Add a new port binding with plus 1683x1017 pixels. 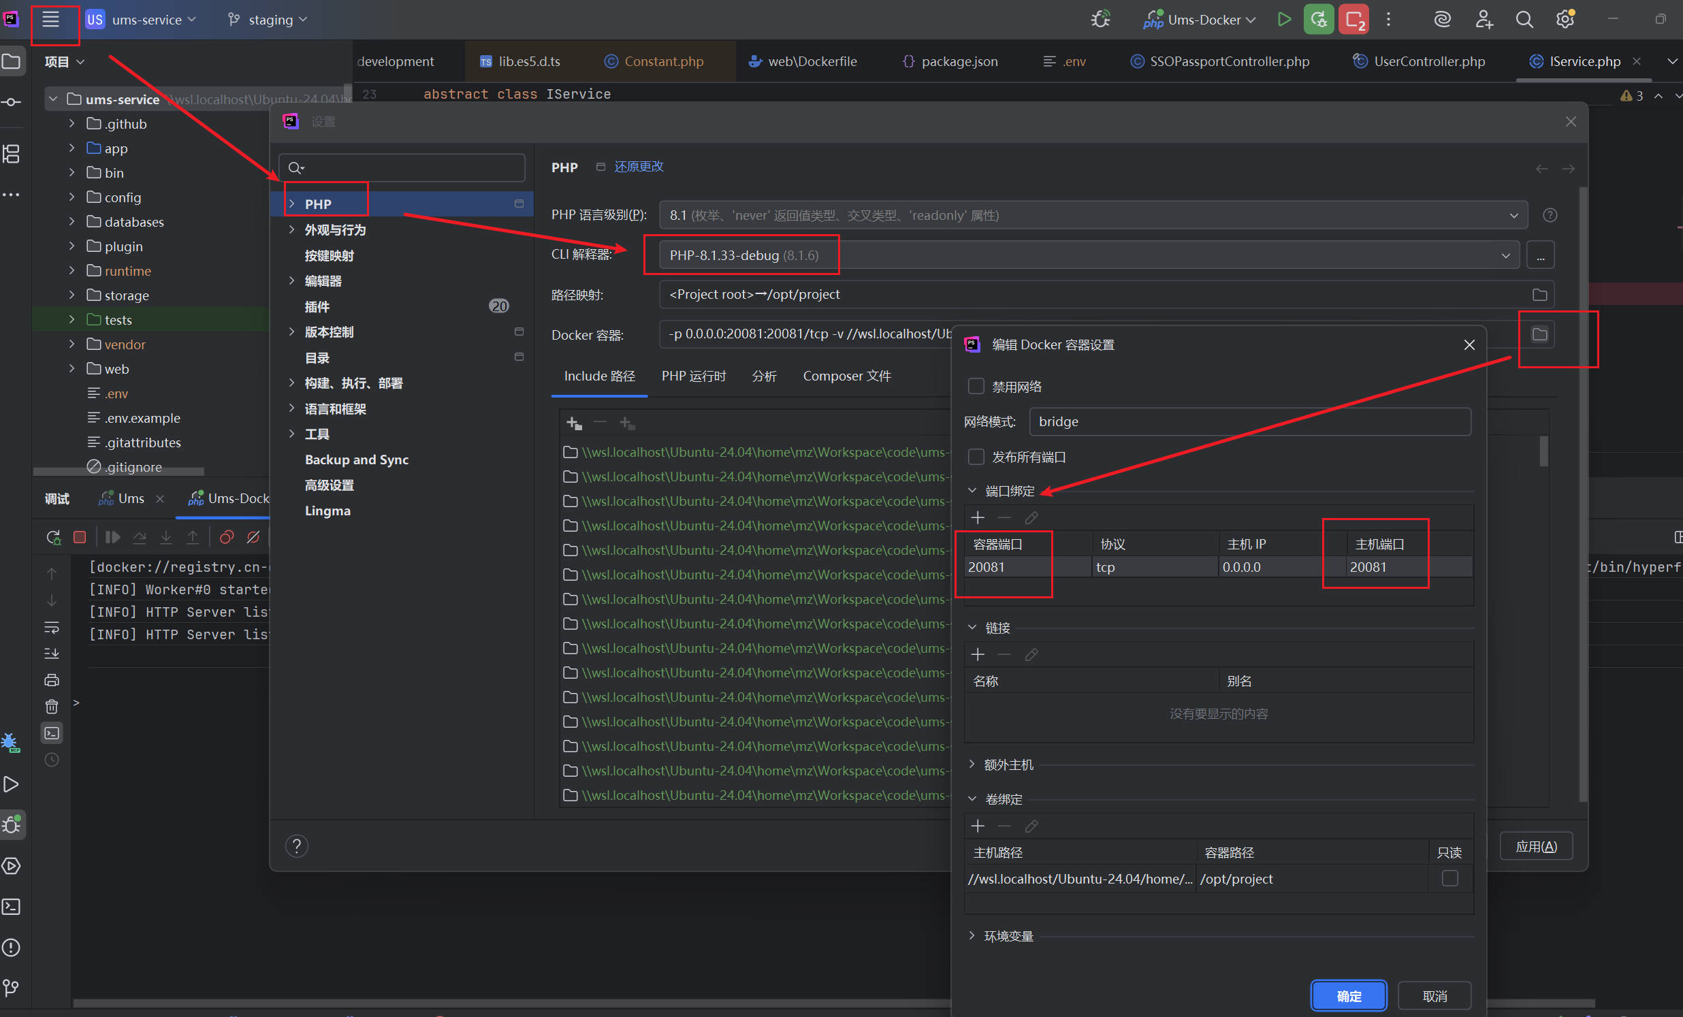click(978, 518)
